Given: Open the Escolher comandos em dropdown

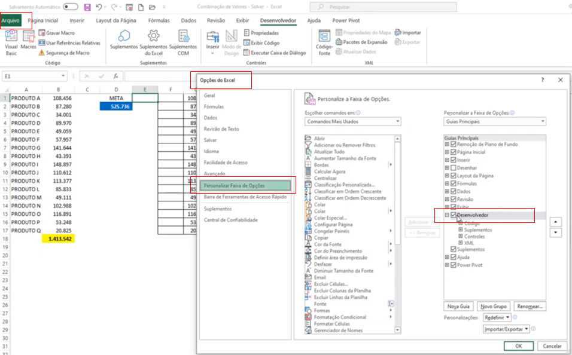Looking at the screenshot, I should pyautogui.click(x=353, y=121).
